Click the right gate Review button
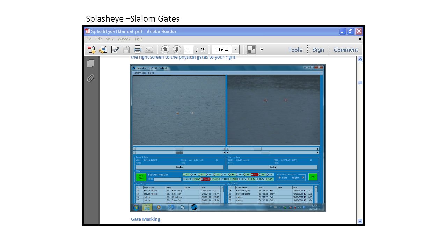This screenshot has width=447, height=251. tap(273, 167)
